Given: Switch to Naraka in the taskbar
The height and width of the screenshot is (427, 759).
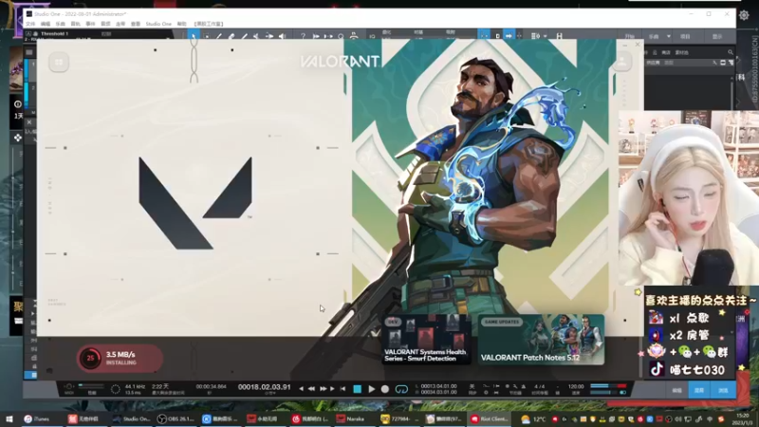Looking at the screenshot, I should (x=354, y=418).
